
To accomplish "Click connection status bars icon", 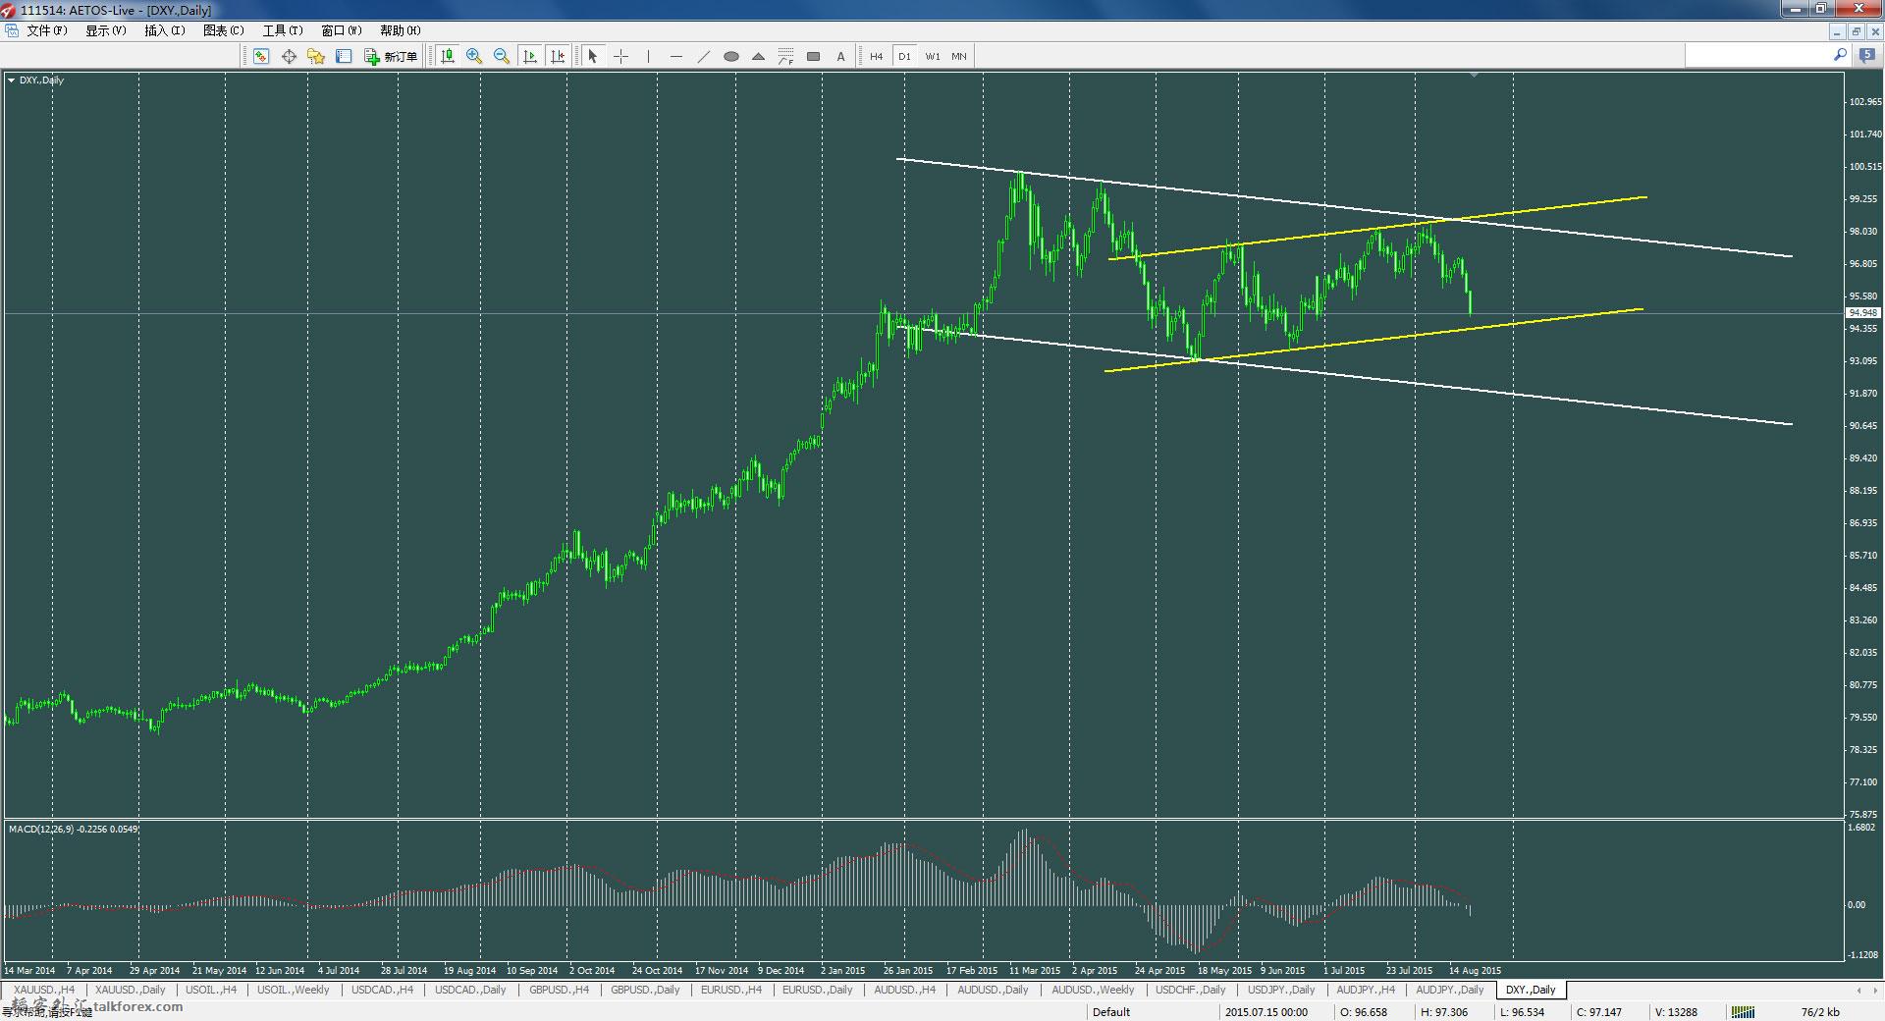I will (1743, 1012).
